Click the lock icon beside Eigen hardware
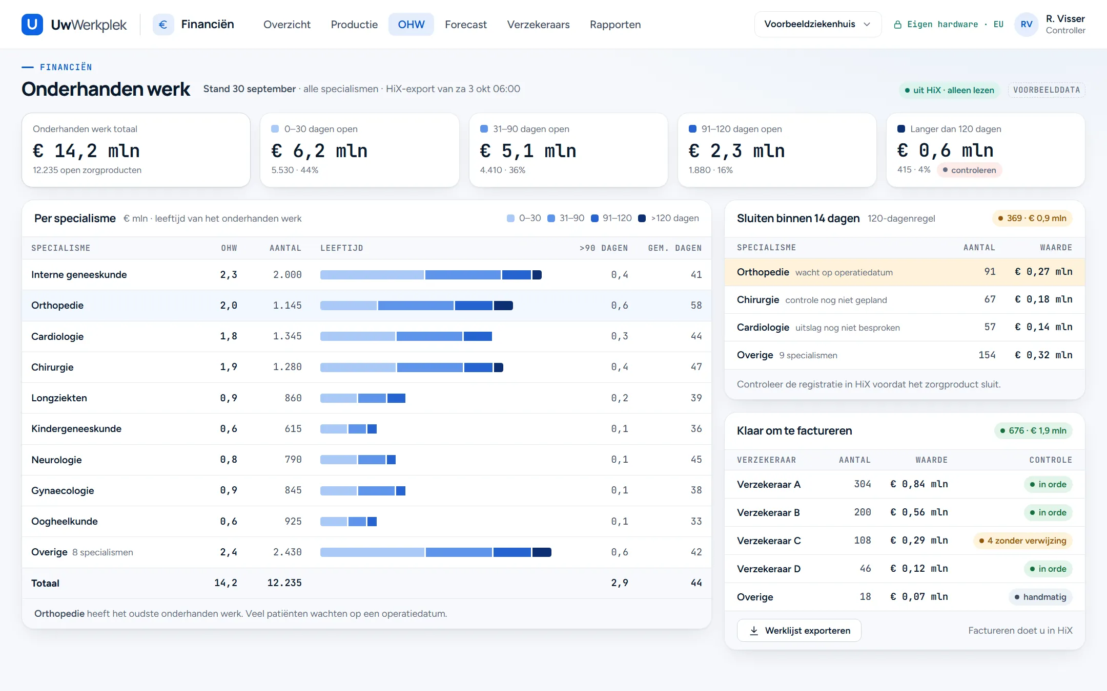This screenshot has width=1107, height=691. pyautogui.click(x=898, y=25)
